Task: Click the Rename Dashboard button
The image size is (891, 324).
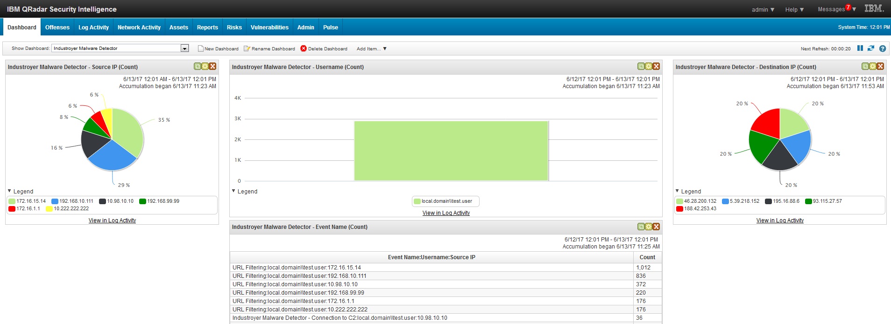Action: [269, 48]
